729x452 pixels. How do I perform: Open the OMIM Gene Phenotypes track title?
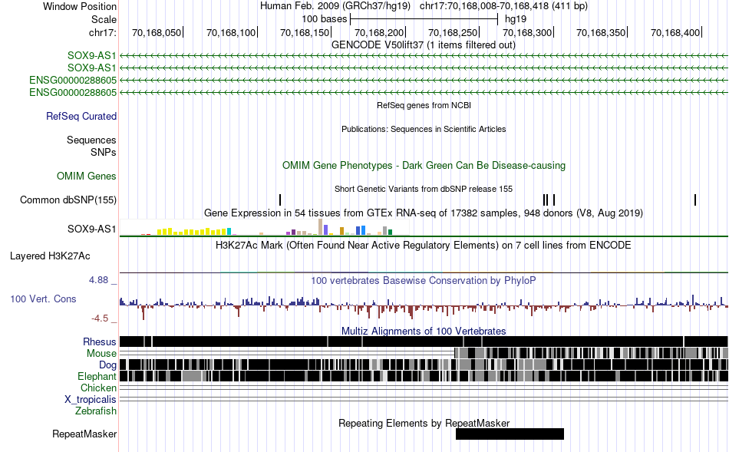coord(424,166)
